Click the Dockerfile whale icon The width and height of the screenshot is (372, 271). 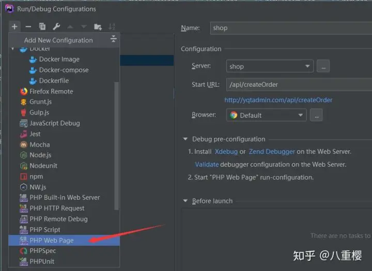33,81
